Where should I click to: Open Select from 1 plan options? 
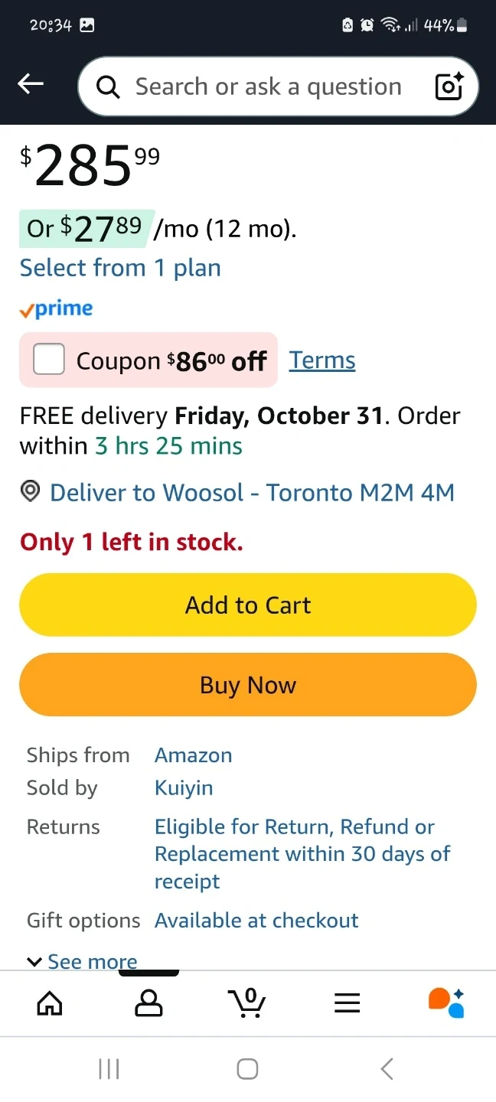click(120, 268)
